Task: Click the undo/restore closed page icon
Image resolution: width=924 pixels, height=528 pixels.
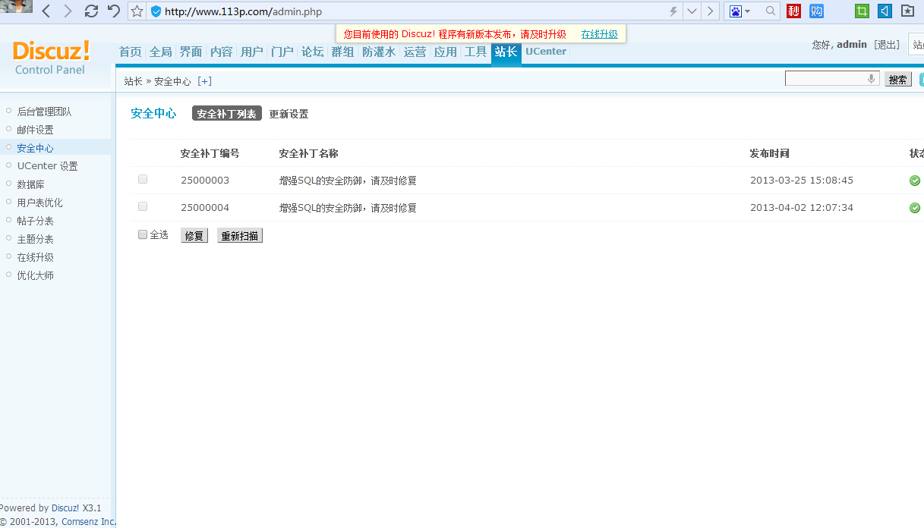Action: pos(114,11)
